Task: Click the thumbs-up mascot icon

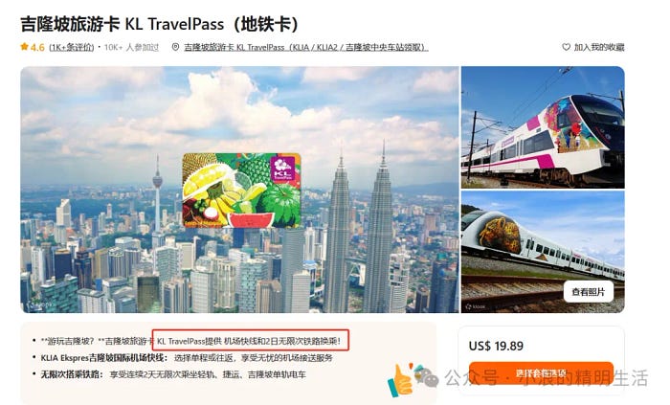Action: pos(401,379)
